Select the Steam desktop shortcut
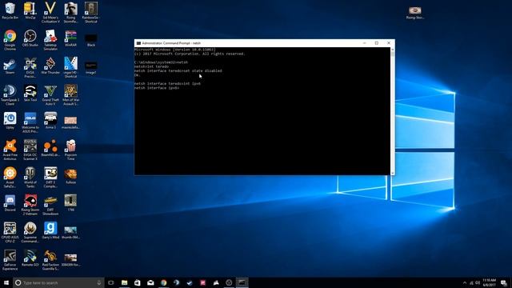Image resolution: width=512 pixels, height=288 pixels. coord(10,66)
